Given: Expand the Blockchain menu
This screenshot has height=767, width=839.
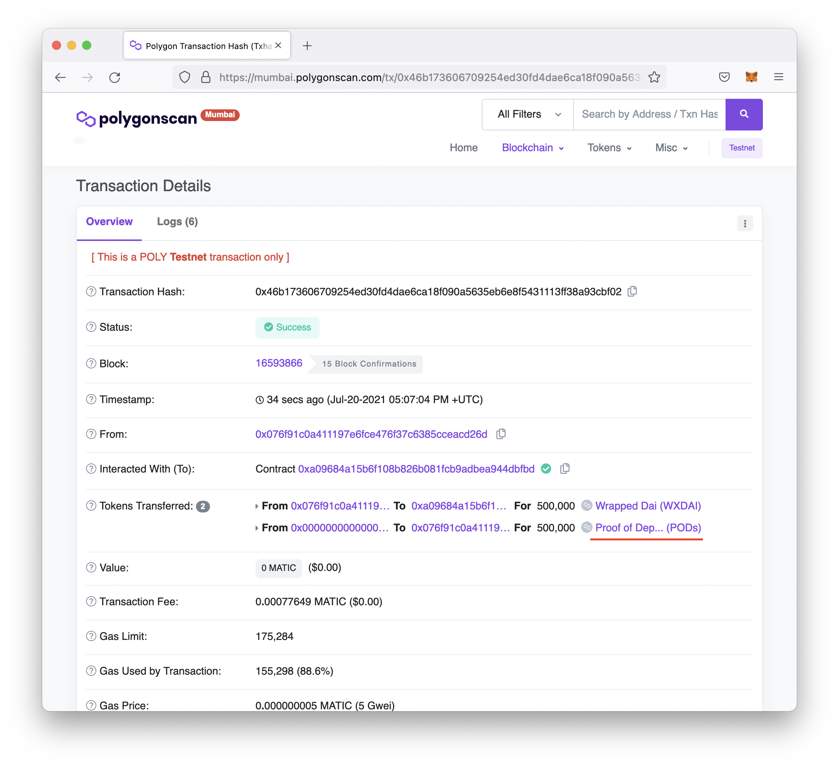Looking at the screenshot, I should (x=533, y=148).
